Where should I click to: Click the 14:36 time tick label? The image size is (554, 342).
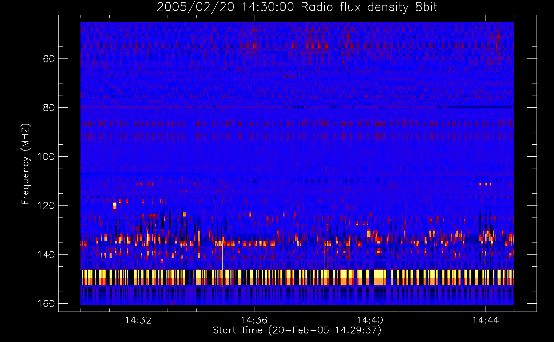click(254, 320)
